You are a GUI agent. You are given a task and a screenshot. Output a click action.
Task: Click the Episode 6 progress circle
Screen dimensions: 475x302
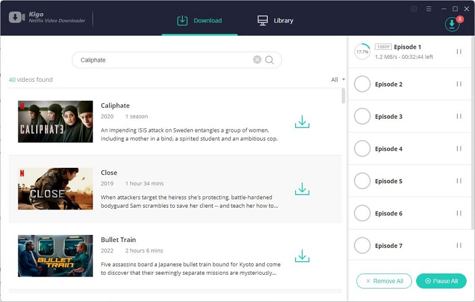362,214
